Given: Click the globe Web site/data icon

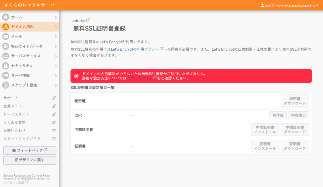Looking at the screenshot, I should pos(6,46).
